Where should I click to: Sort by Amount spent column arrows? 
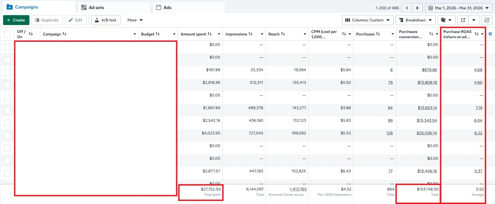[x=209, y=34]
